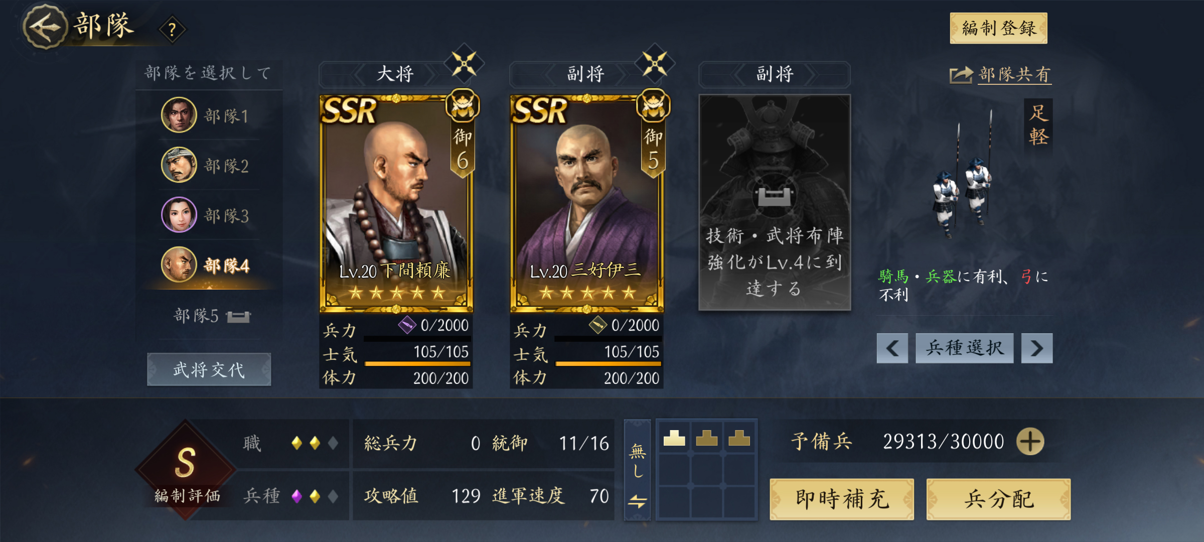The height and width of the screenshot is (542, 1204).
Task: Open the 兵種選択 selector
Action: click(x=964, y=348)
